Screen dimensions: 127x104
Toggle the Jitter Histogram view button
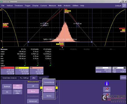pyautogui.click(x=18, y=87)
